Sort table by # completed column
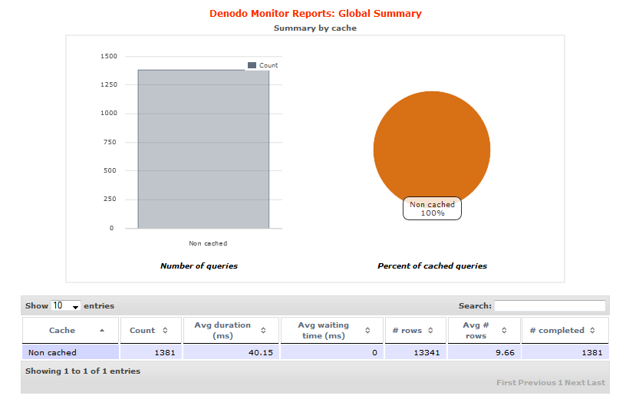Viewport: 639px width, 409px height. coord(565,330)
